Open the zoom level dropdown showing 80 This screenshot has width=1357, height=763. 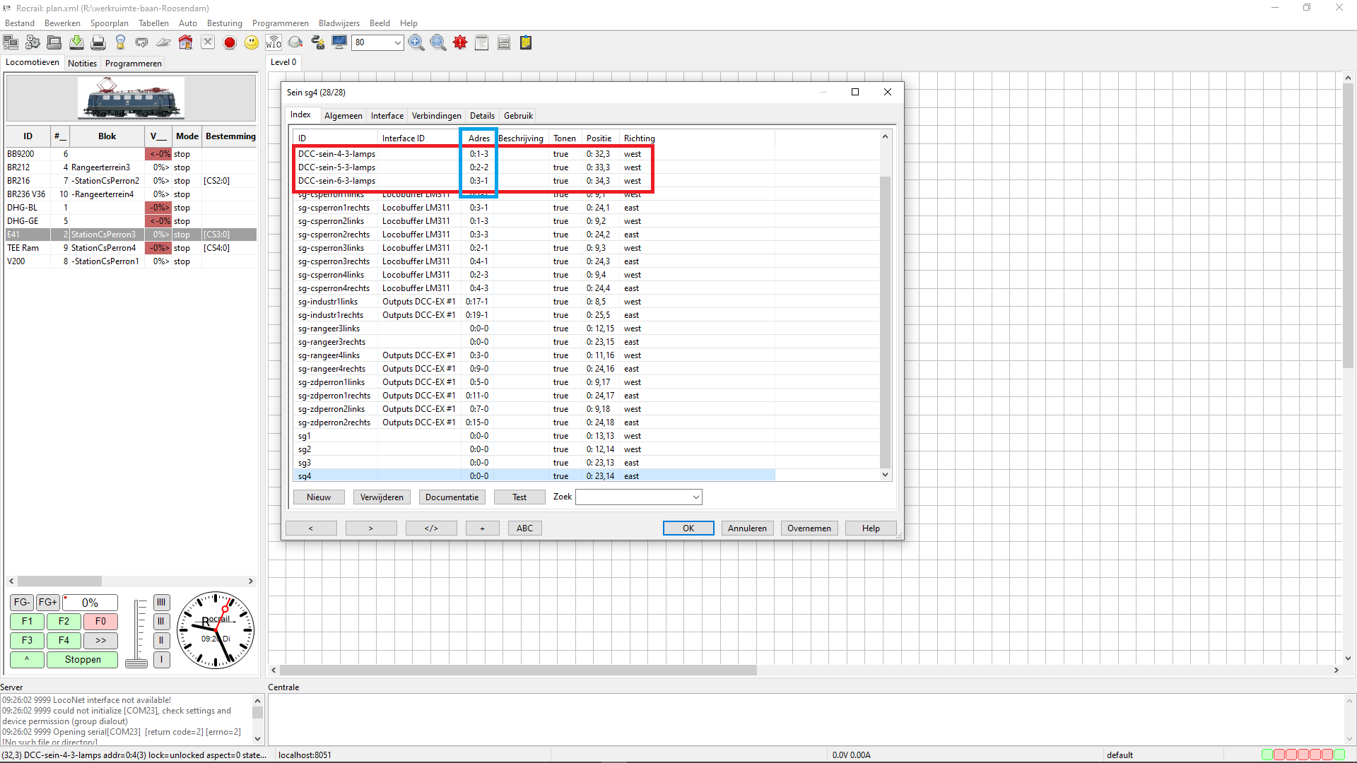(397, 43)
